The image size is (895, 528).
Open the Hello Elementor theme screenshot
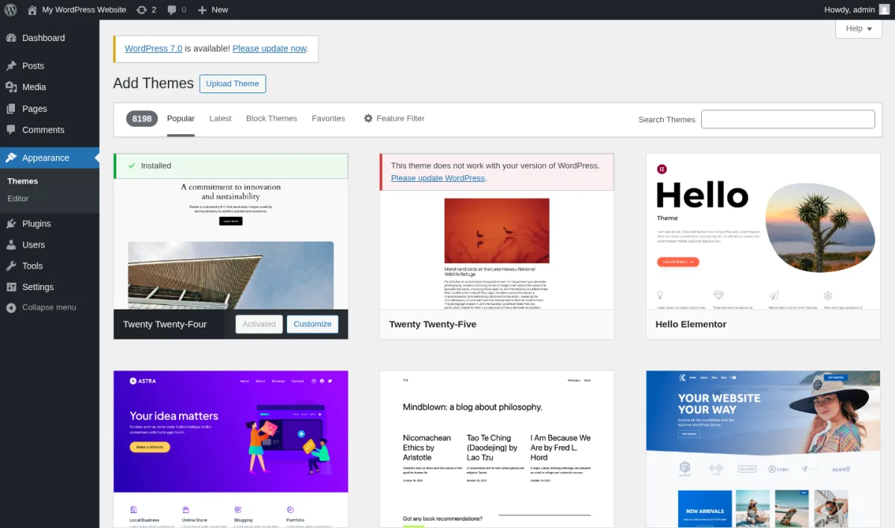pos(763,232)
